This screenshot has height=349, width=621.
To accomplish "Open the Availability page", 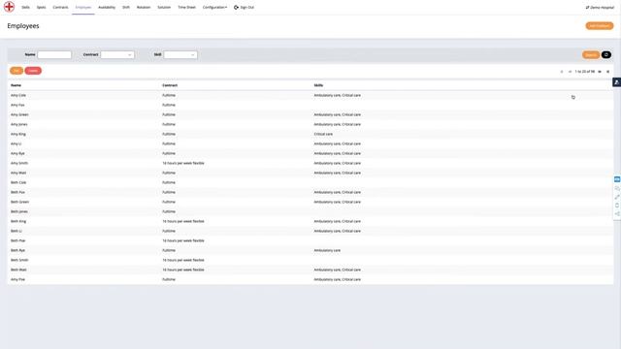I will [x=107, y=7].
